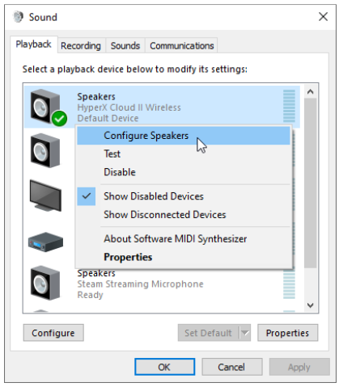Select the digital audio receiver box icon
339x387 pixels.
(x=45, y=242)
